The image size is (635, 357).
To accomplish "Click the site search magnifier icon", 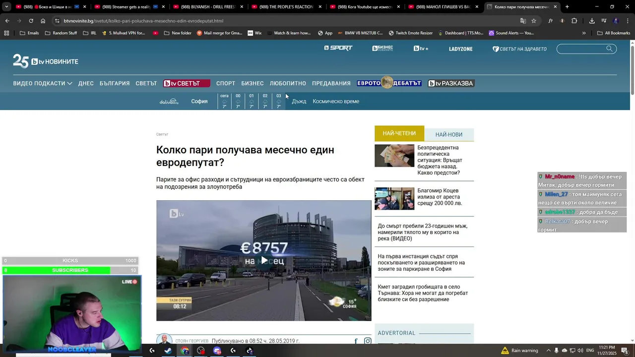I will click(x=609, y=49).
